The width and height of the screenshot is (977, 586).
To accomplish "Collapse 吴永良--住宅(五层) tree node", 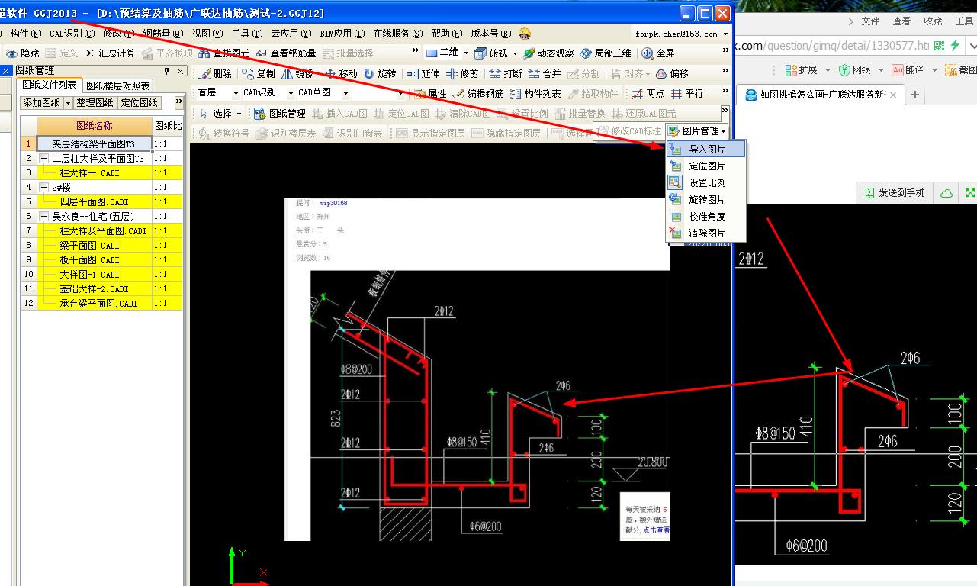I will pyautogui.click(x=44, y=217).
